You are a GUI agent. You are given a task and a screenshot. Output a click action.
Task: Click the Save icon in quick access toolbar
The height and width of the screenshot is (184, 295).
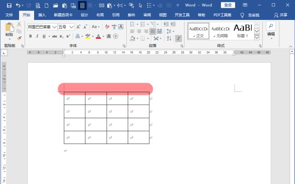pyautogui.click(x=9, y=5)
